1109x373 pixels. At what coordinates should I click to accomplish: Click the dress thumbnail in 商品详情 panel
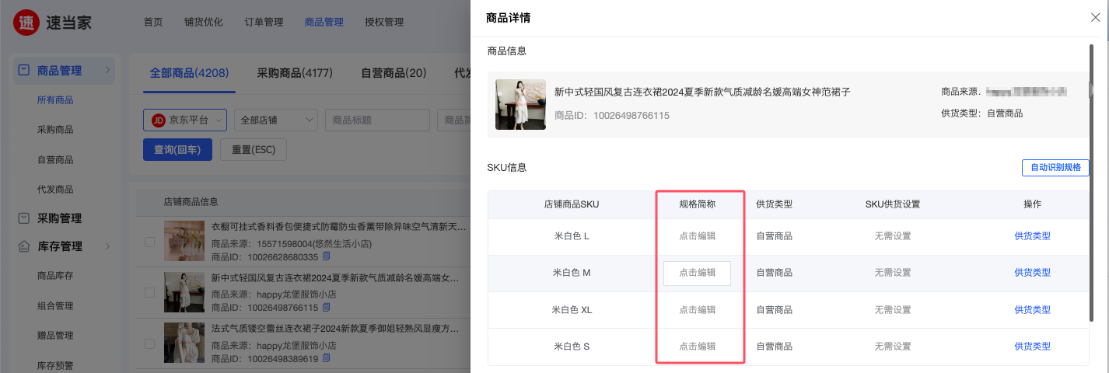tap(520, 104)
